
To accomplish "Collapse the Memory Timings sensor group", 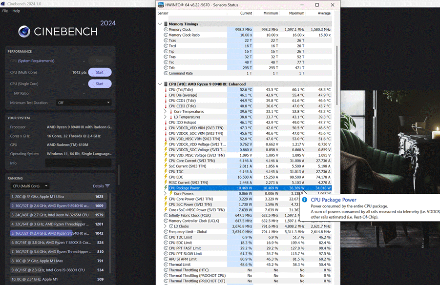I will [x=160, y=24].
